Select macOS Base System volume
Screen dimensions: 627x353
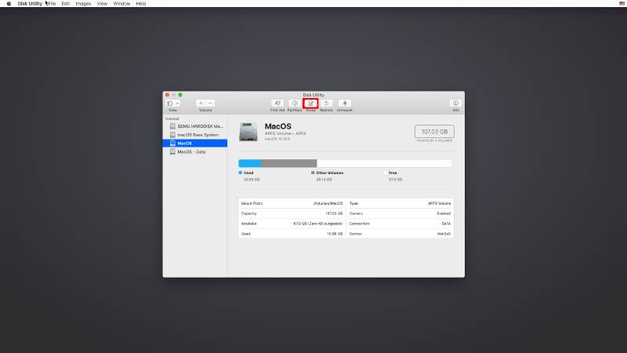click(x=198, y=134)
